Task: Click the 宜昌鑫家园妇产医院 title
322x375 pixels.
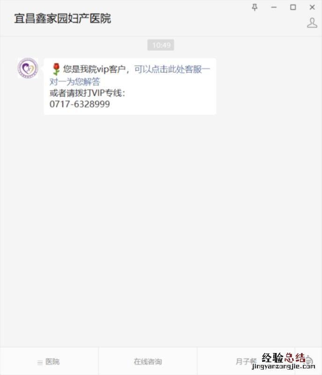Action: tap(62, 18)
